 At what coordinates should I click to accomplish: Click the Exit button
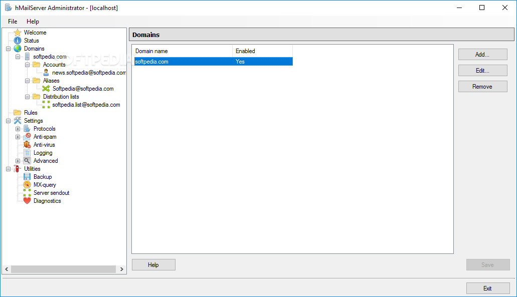(488, 288)
